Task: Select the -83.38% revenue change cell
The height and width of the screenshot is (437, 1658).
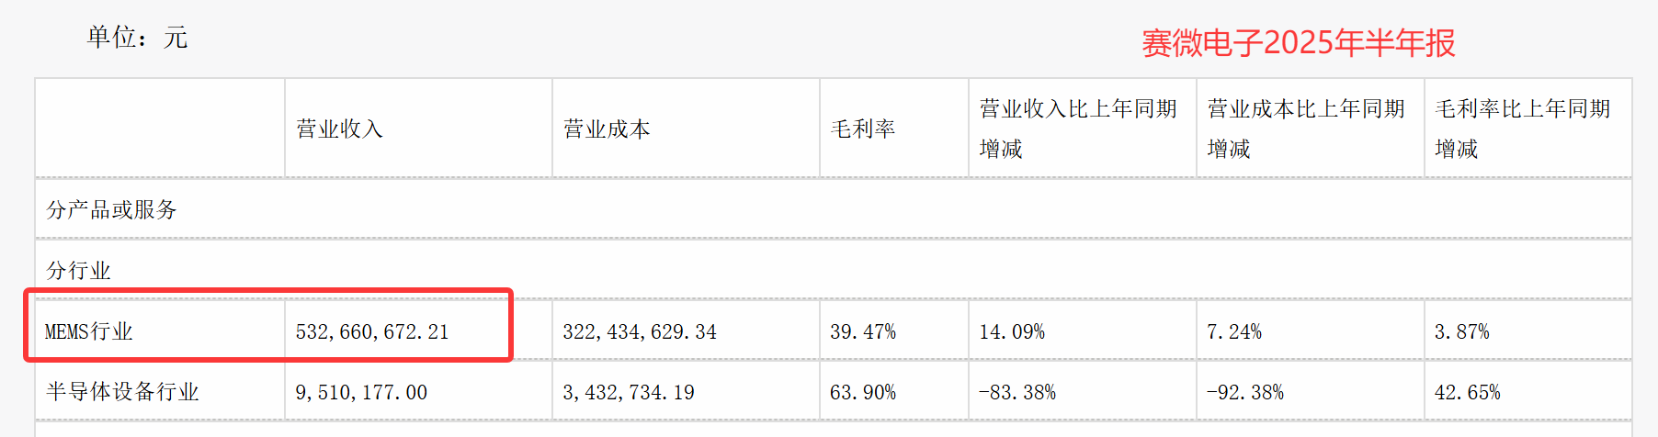Action: tap(1017, 392)
